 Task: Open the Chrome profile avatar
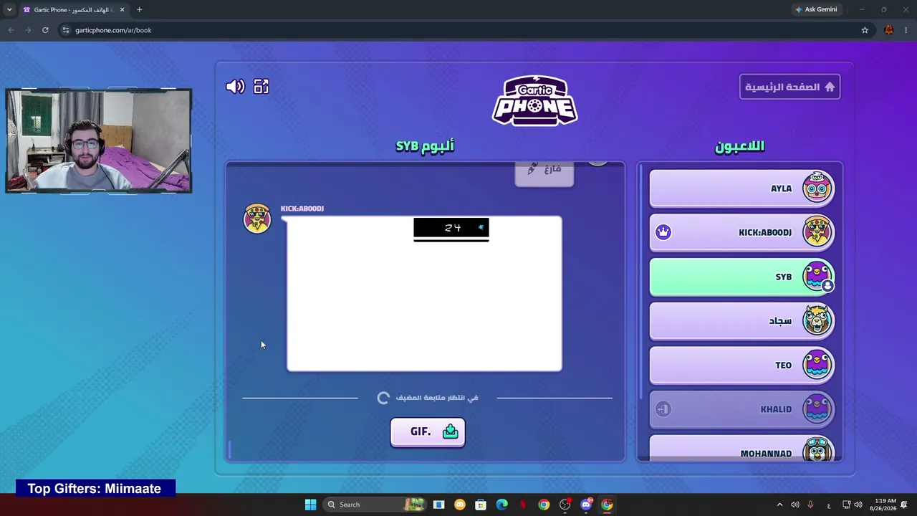pyautogui.click(x=889, y=30)
